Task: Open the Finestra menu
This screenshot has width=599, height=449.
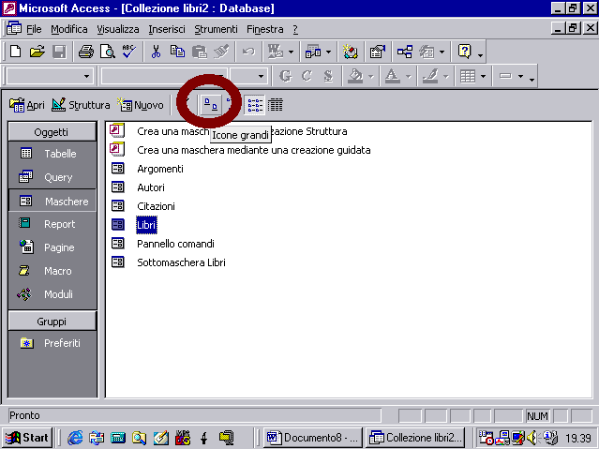Action: point(265,29)
